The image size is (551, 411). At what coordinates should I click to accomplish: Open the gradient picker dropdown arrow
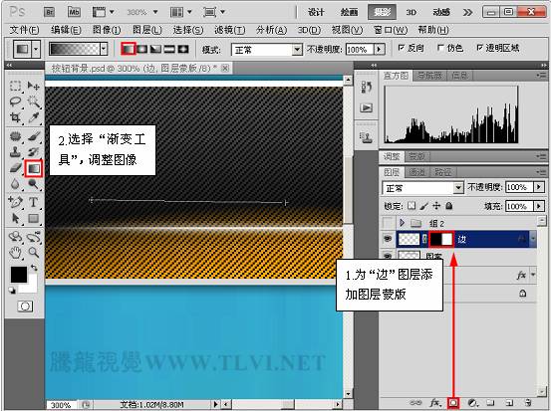pyautogui.click(x=104, y=49)
